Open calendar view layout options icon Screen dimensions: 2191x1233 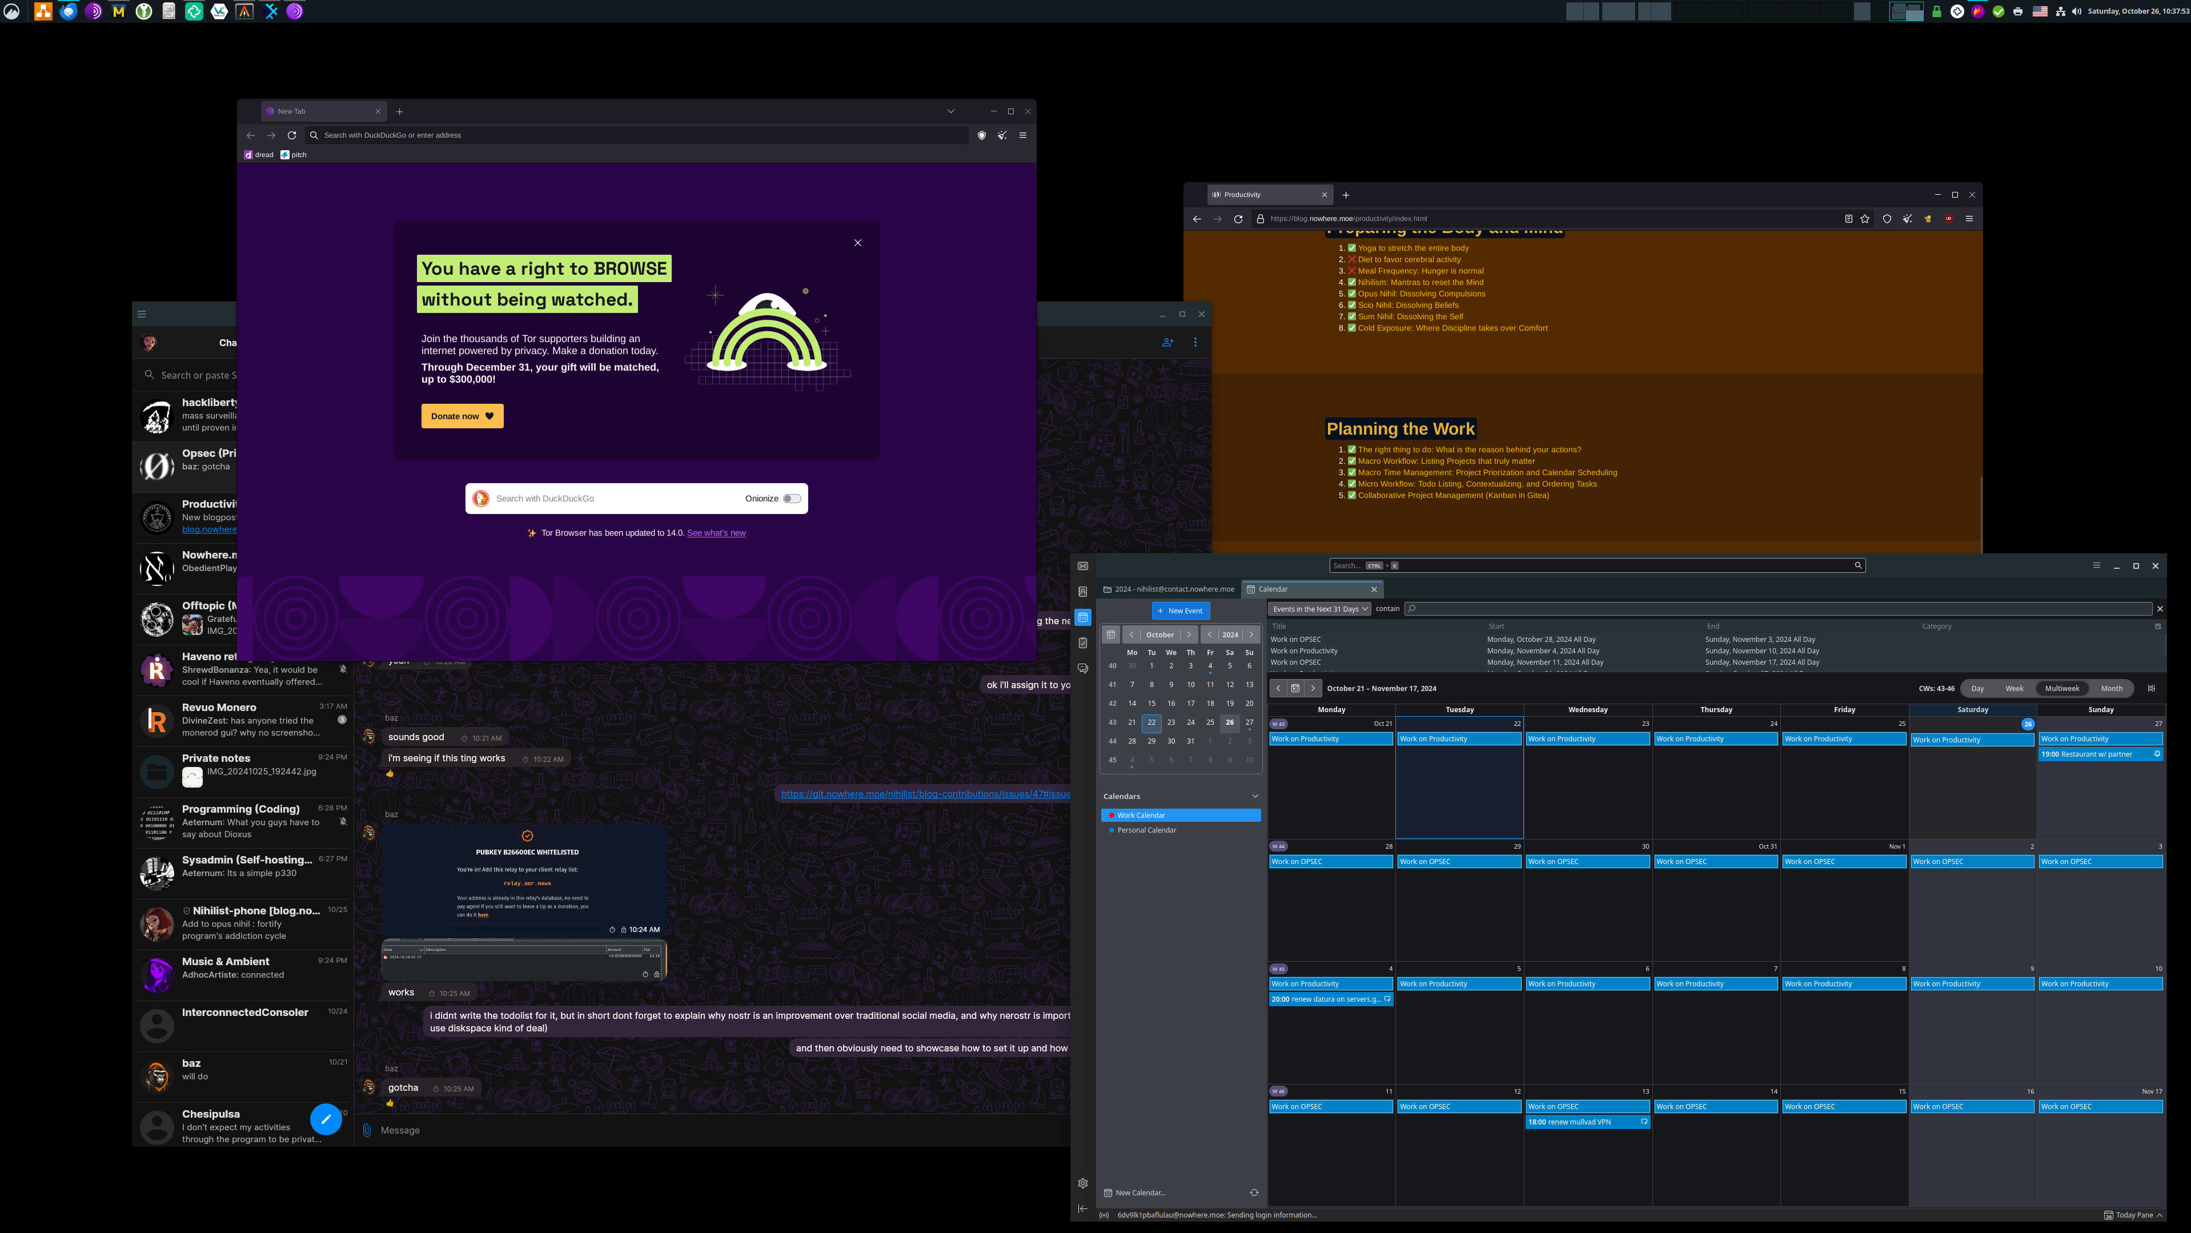point(2152,689)
